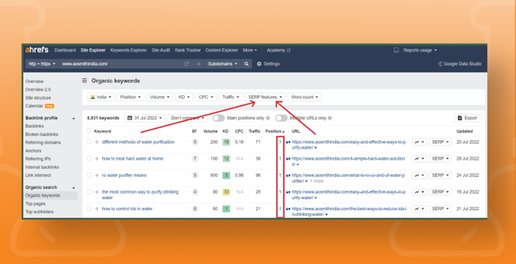Open trend chart button for 20 Jul 2022 row
This screenshot has height=264, width=516.
tap(419, 142)
